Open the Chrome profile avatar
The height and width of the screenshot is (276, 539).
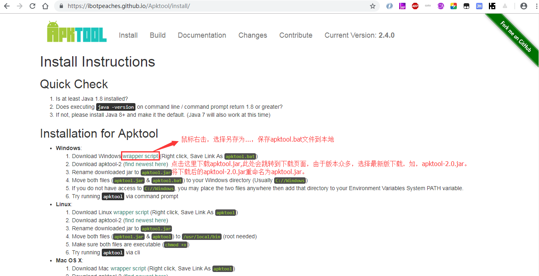tap(524, 6)
